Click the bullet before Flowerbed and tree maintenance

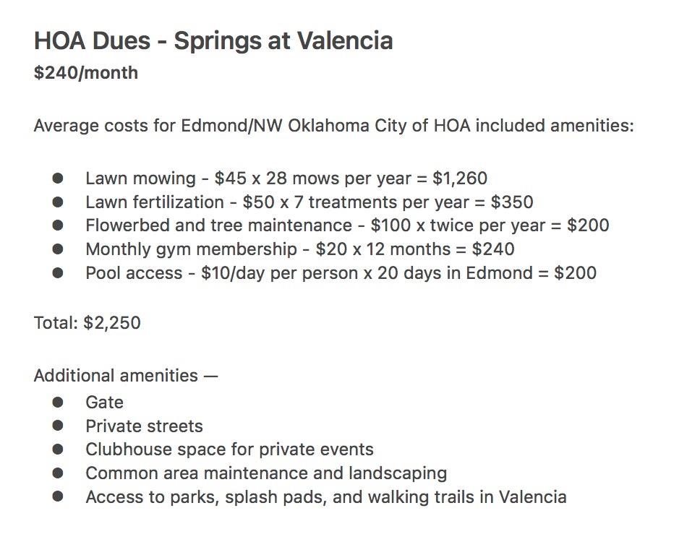(x=58, y=225)
